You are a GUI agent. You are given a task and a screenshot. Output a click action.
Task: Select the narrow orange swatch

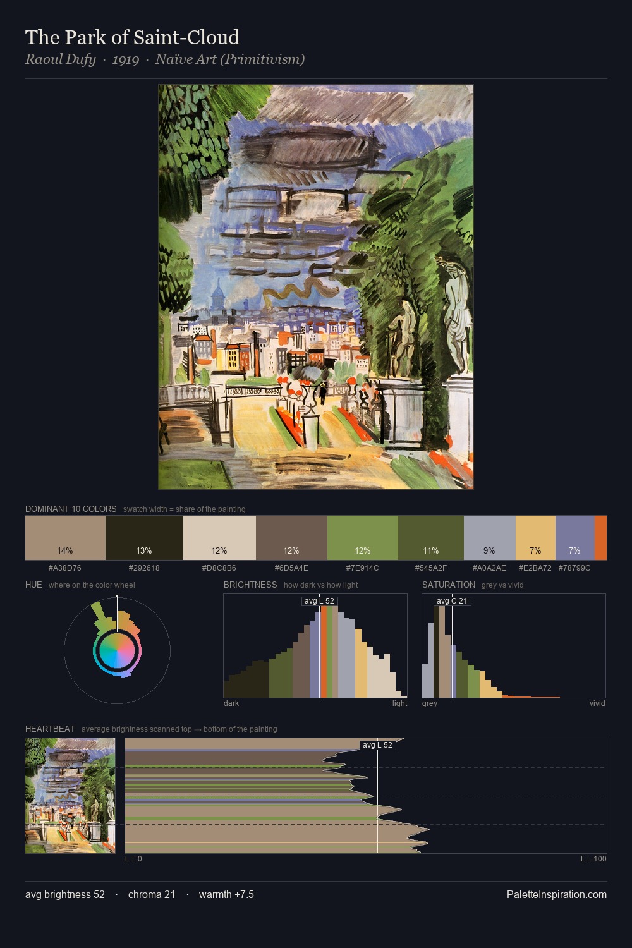click(600, 538)
